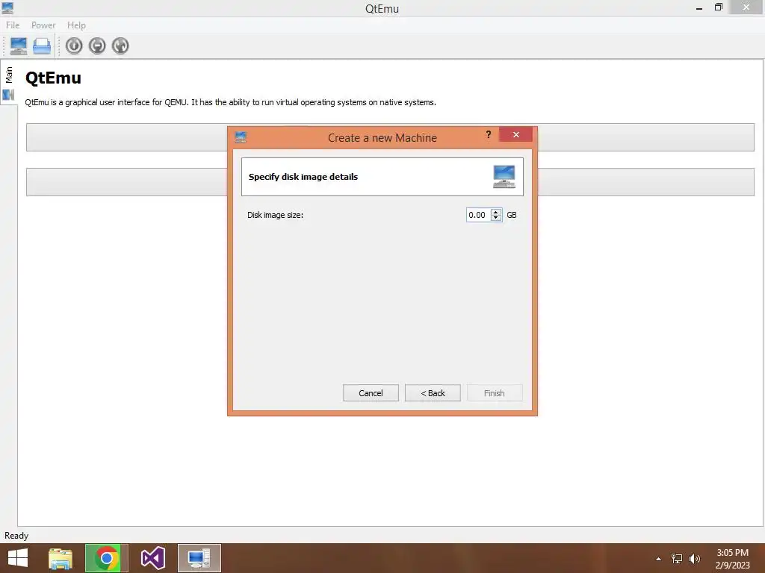Restore down the QtEmu main window
765x573 pixels.
point(718,7)
